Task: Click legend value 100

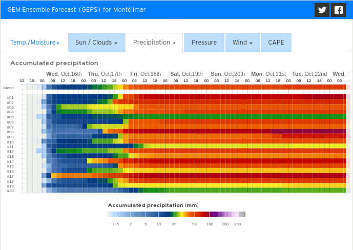Action: pos(210,224)
